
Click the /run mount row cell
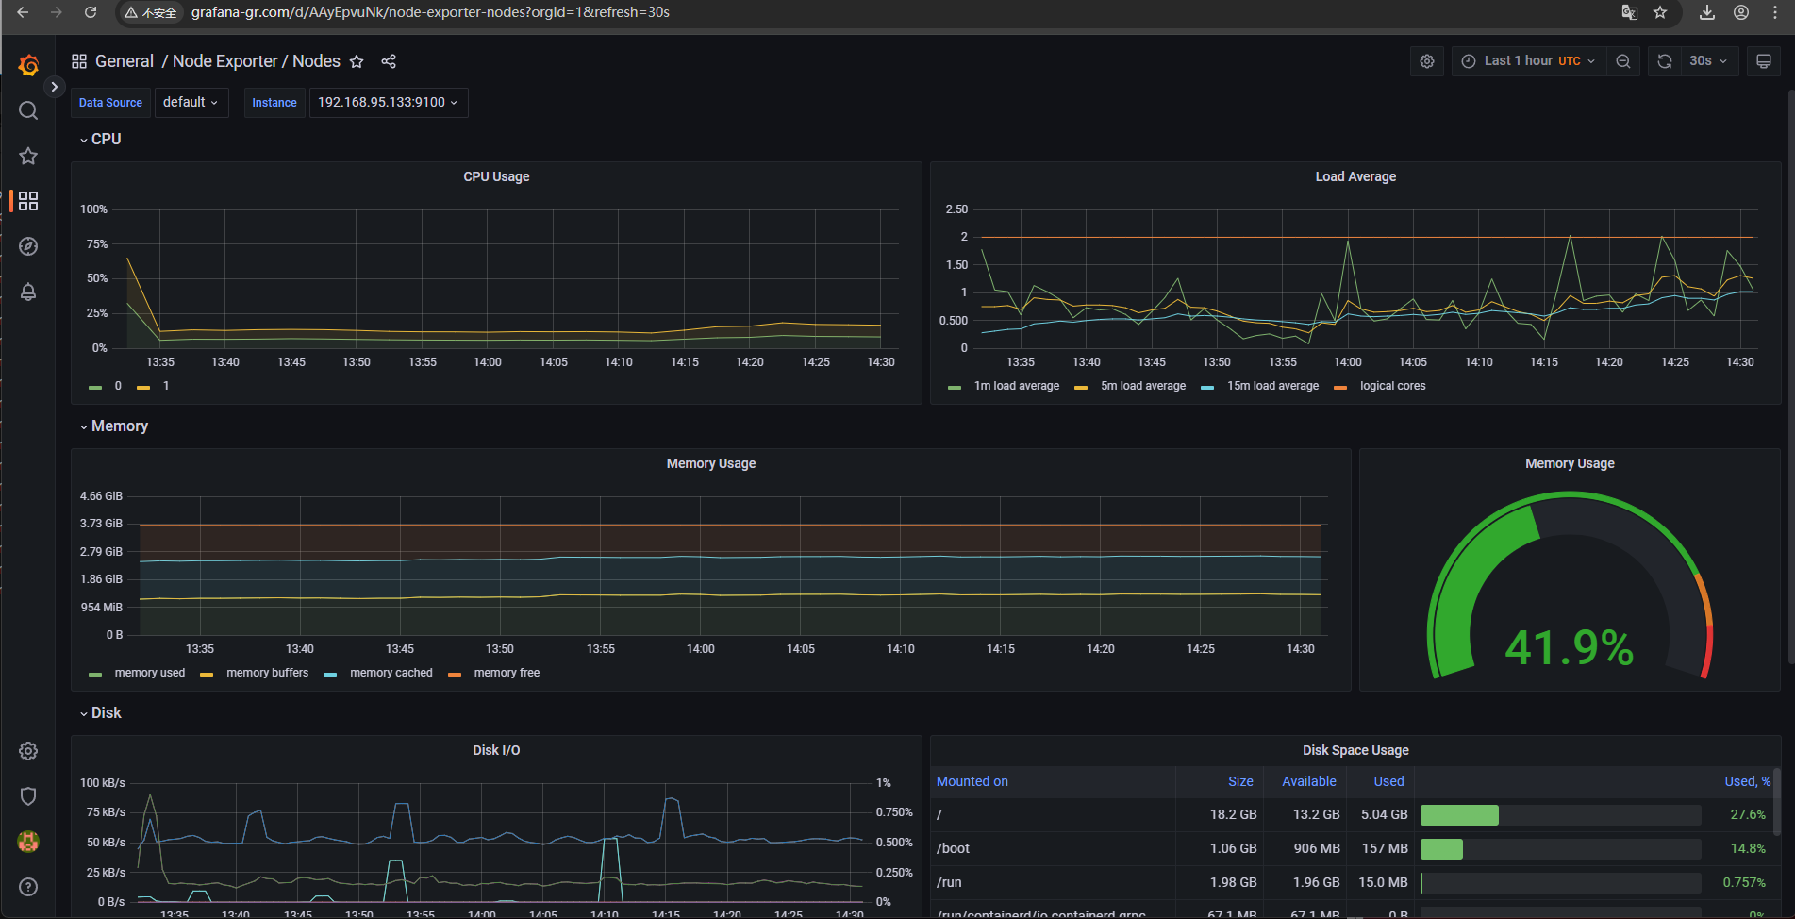tap(1053, 882)
